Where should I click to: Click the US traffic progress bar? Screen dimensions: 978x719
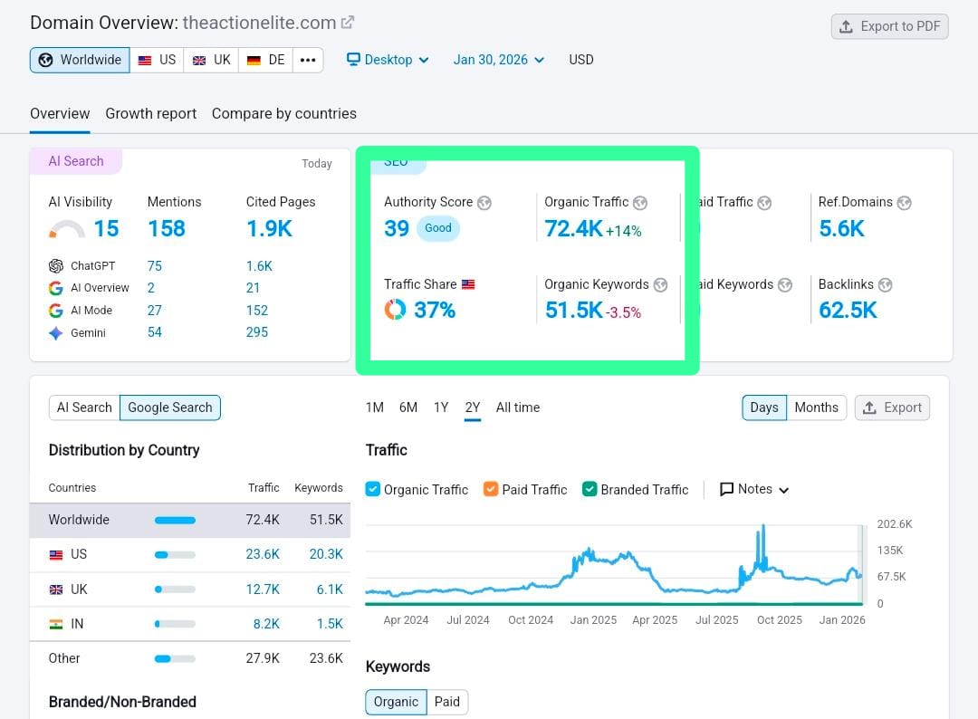(176, 555)
